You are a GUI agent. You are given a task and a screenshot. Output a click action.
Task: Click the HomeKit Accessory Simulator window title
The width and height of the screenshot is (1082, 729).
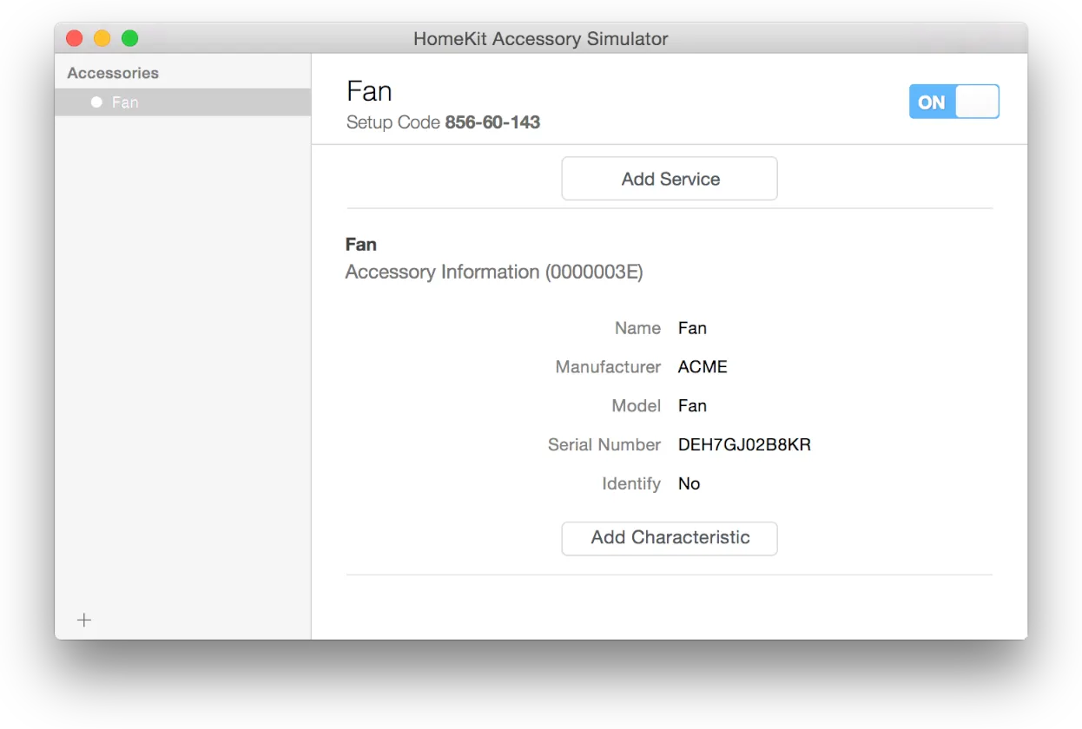click(x=540, y=39)
